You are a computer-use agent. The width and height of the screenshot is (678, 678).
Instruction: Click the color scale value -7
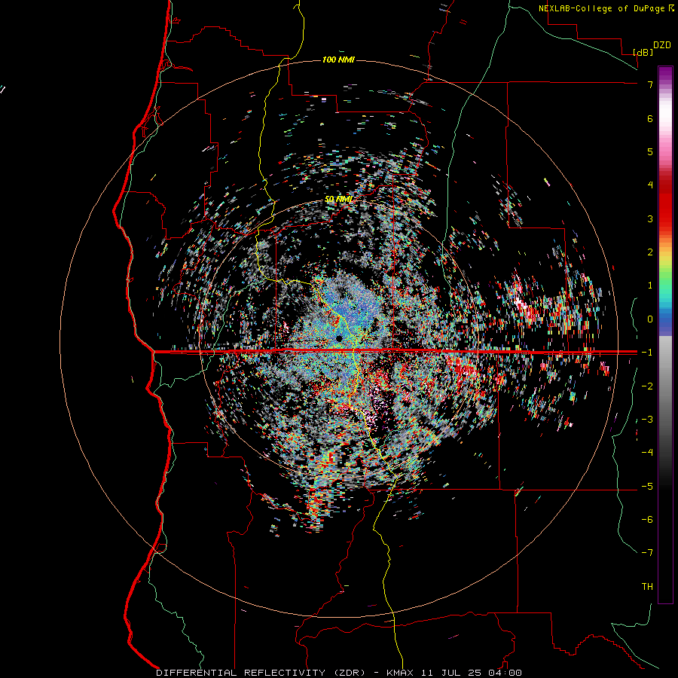tap(647, 552)
